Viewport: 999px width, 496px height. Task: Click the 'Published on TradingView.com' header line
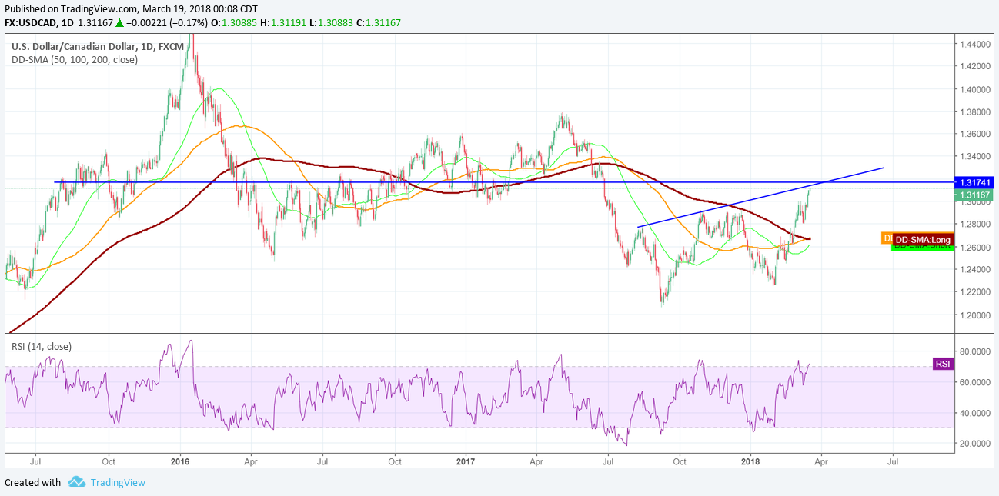coord(131,8)
